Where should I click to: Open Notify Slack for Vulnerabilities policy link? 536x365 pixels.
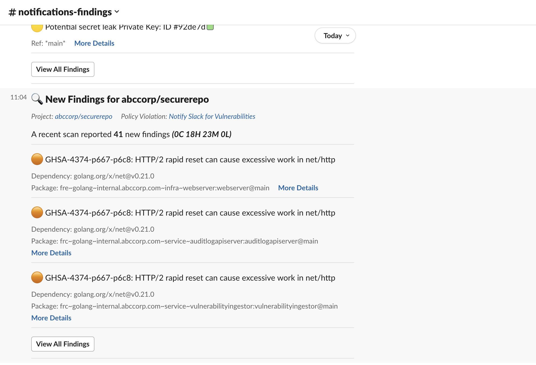212,116
